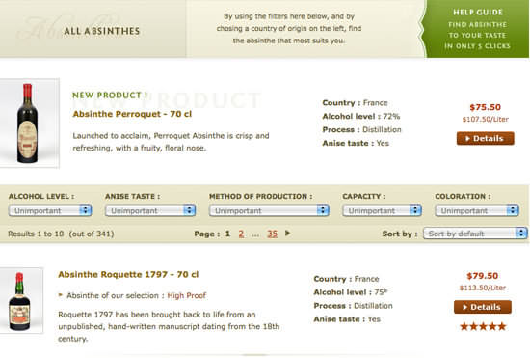Click the next page arrow icon

coord(288,234)
